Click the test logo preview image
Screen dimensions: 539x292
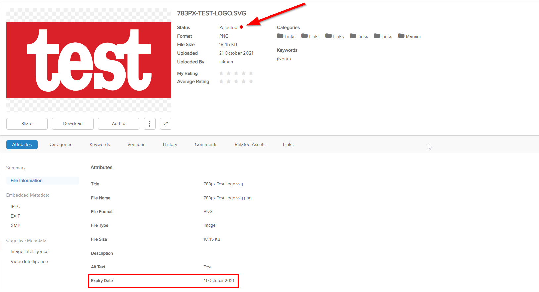point(89,60)
